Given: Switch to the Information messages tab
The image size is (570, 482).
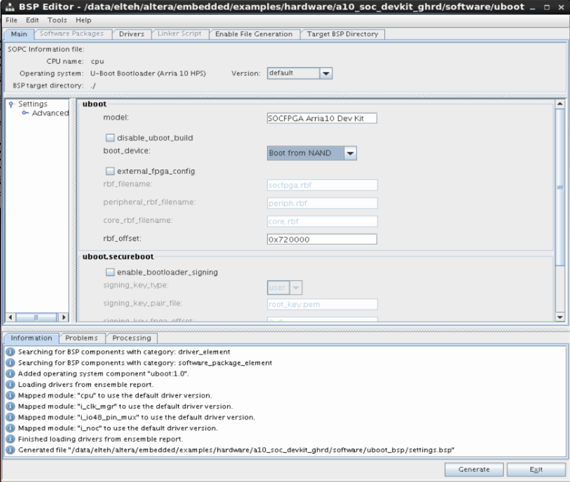Looking at the screenshot, I should (x=31, y=338).
